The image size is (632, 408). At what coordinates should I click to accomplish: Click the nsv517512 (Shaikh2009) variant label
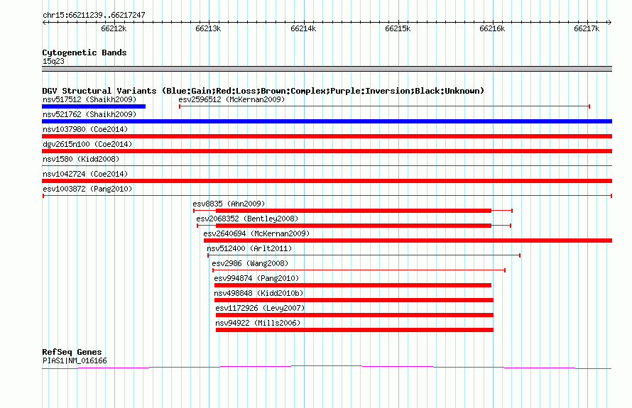[x=89, y=99]
